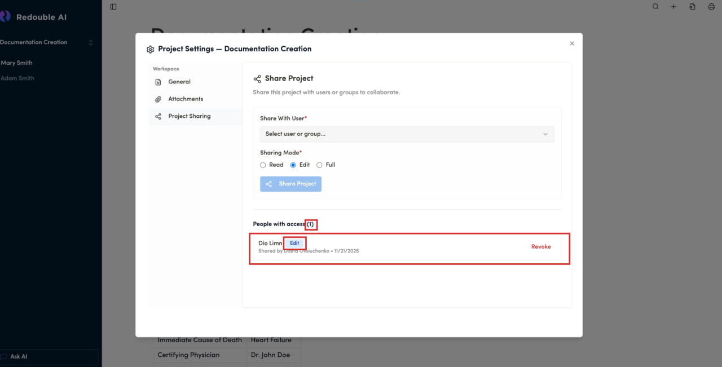Viewport: 722px width, 367px height.
Task: Select the Edit sharing mode radio button
Action: pyautogui.click(x=293, y=165)
